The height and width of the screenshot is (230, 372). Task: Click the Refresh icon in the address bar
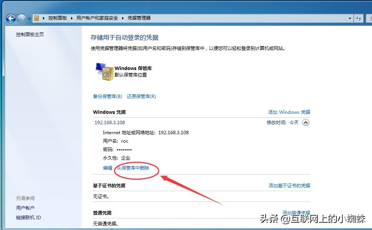(358, 18)
